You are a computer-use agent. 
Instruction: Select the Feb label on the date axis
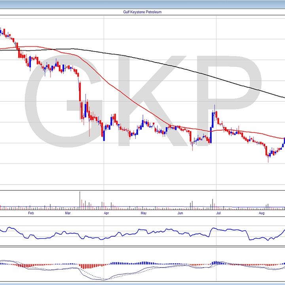[x=31, y=213]
